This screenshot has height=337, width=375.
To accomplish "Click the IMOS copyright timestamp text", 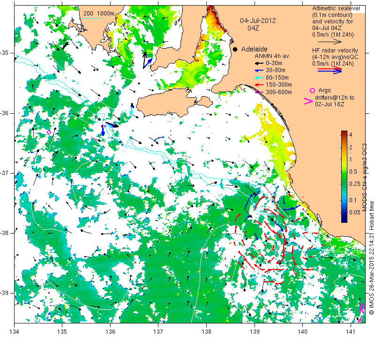I will (x=371, y=258).
